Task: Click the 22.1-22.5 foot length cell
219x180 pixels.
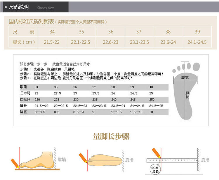Action: (x=81, y=42)
